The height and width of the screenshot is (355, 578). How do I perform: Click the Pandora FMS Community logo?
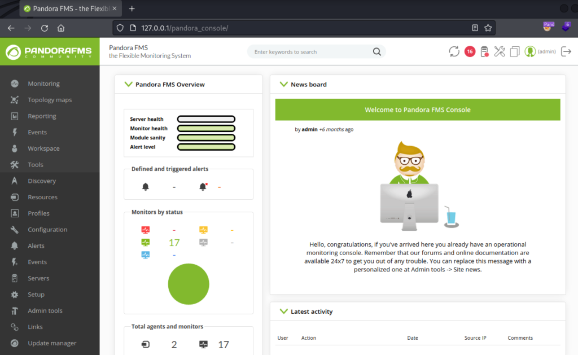pyautogui.click(x=49, y=52)
